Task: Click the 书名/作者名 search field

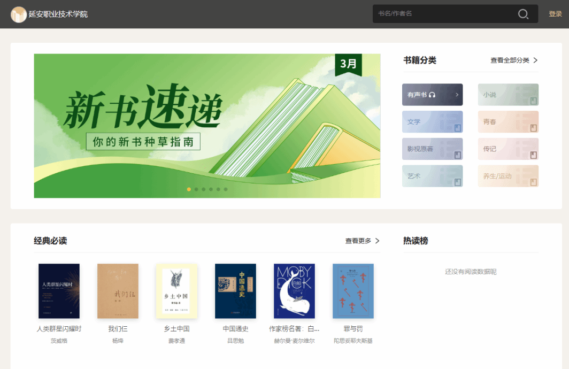Action: click(444, 14)
